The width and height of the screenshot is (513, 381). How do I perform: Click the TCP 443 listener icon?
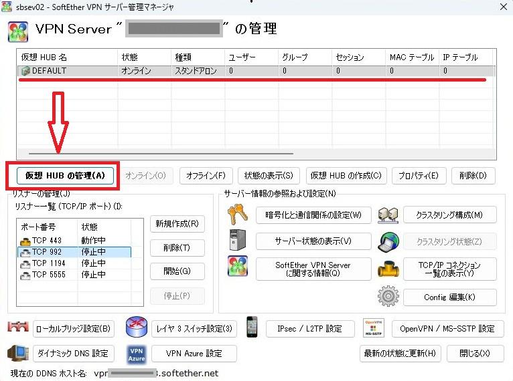point(25,241)
